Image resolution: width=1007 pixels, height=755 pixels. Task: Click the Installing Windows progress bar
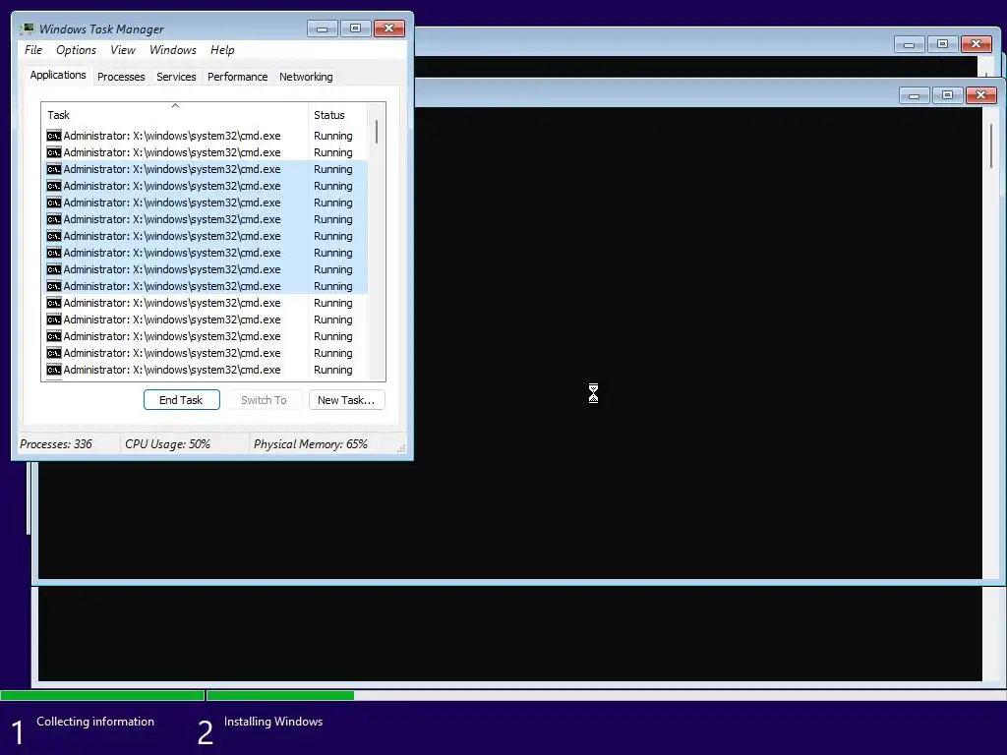tap(606, 695)
